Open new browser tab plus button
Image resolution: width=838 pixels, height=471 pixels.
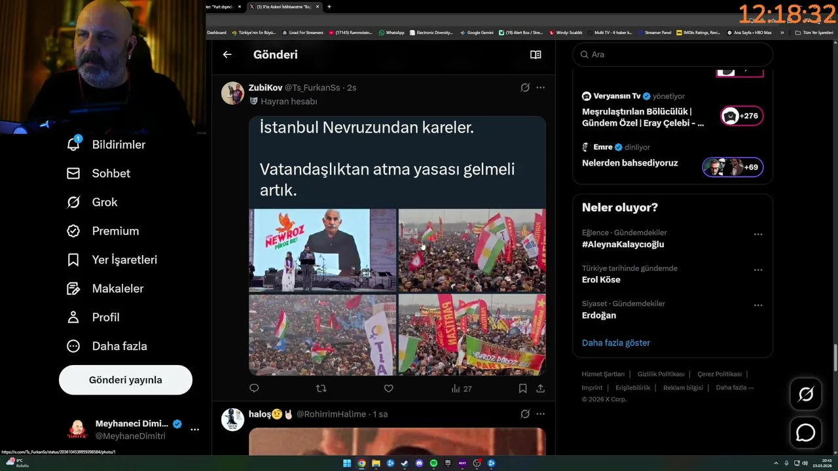pyautogui.click(x=329, y=7)
